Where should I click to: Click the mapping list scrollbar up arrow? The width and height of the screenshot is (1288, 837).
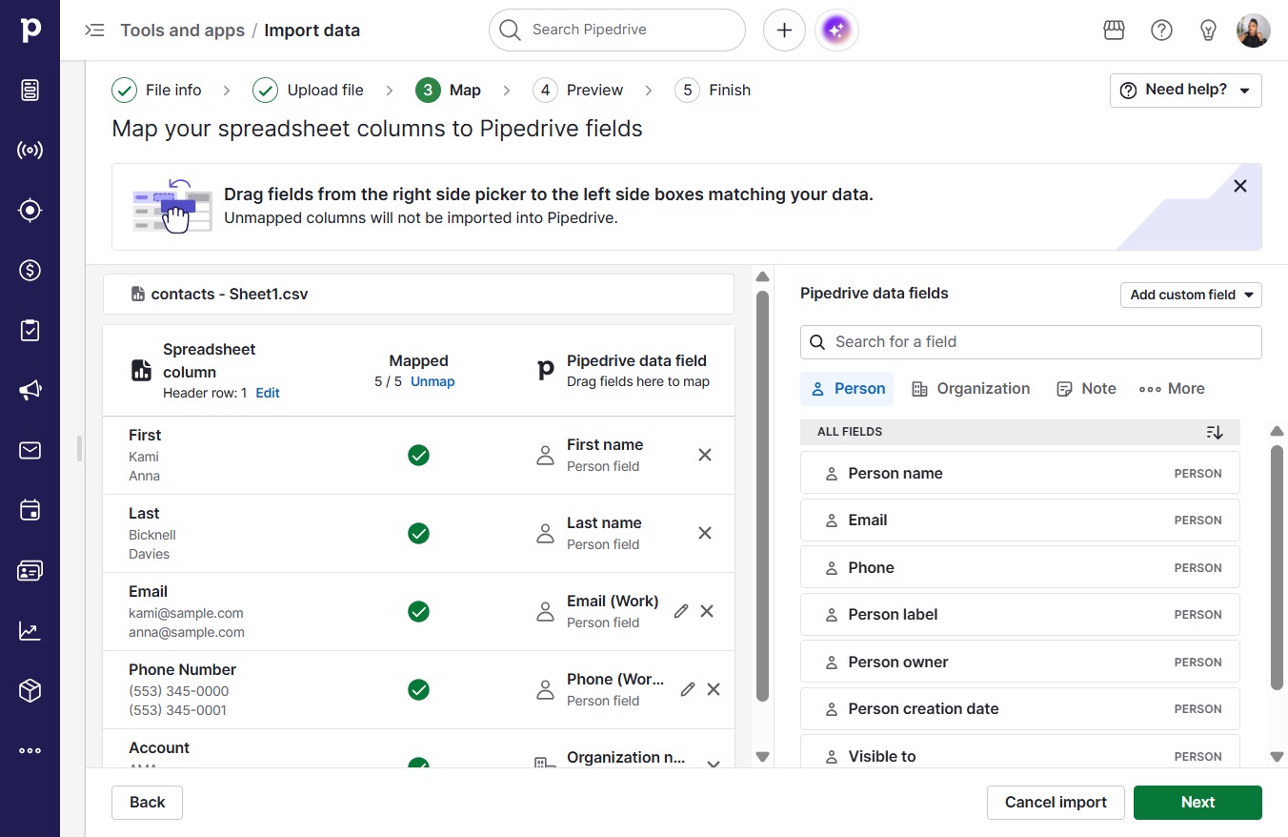[762, 277]
